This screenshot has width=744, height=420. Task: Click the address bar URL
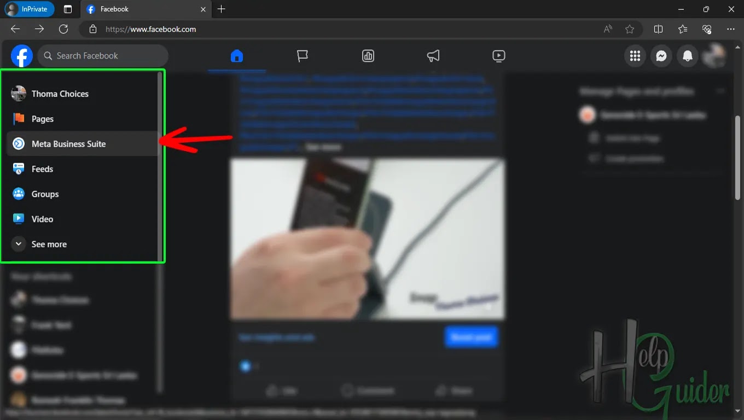pos(151,30)
